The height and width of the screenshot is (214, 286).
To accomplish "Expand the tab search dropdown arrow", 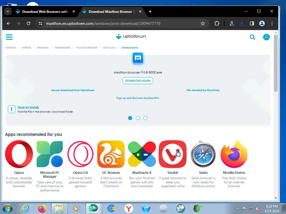I will pyautogui.click(x=8, y=11).
